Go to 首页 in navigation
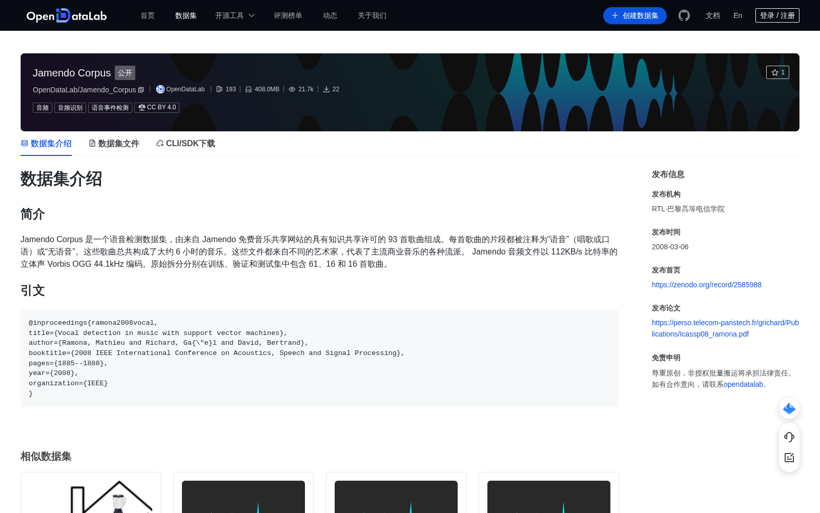820x513 pixels. (148, 15)
